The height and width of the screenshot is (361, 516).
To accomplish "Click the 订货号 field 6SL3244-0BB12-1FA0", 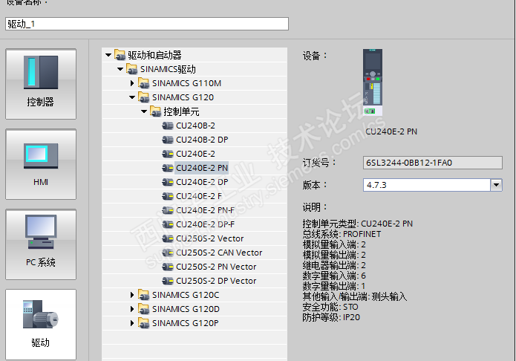I will pyautogui.click(x=433, y=163).
